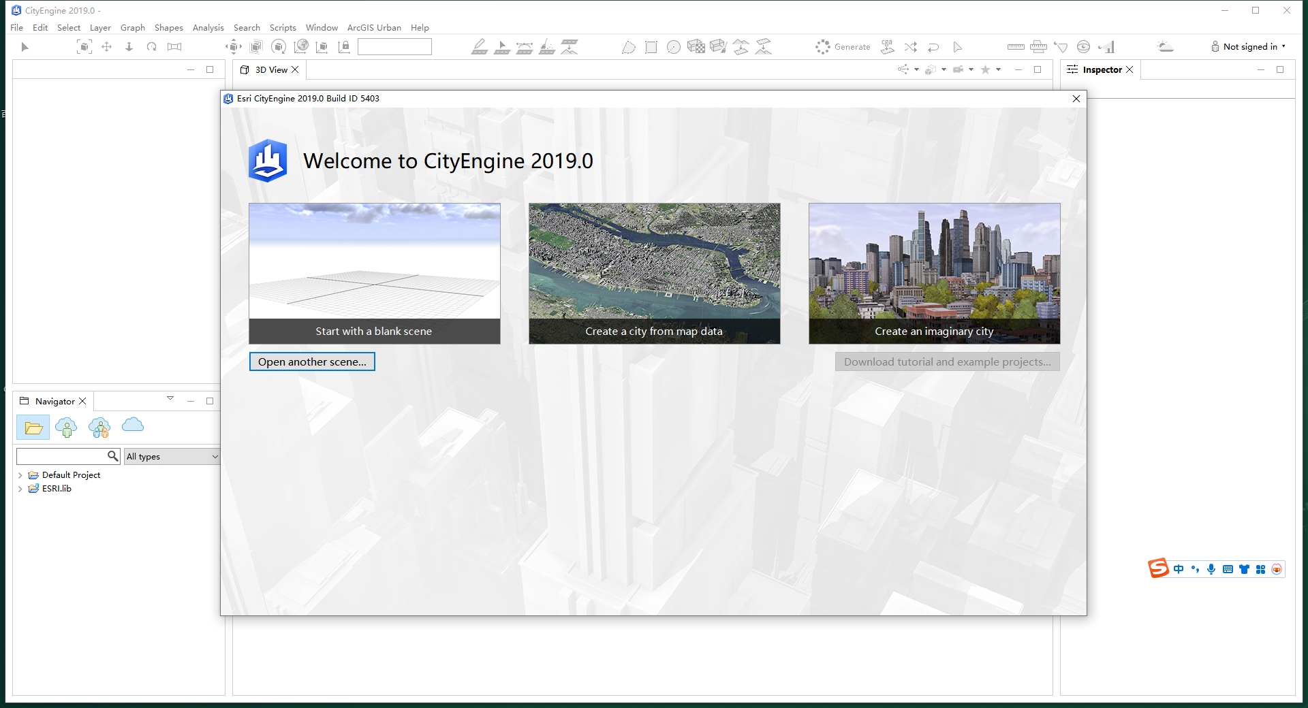Click the Frame Selection tool icon
This screenshot has height=708, width=1308.
(84, 47)
